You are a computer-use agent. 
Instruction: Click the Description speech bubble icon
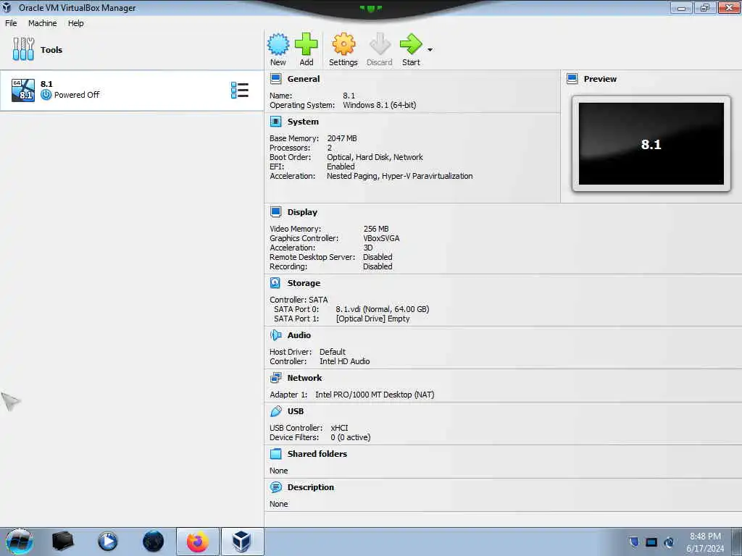tap(275, 487)
